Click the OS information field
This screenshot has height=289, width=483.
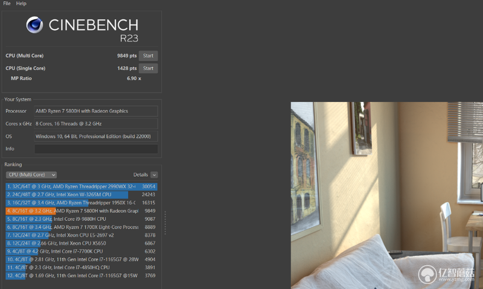tap(96, 136)
